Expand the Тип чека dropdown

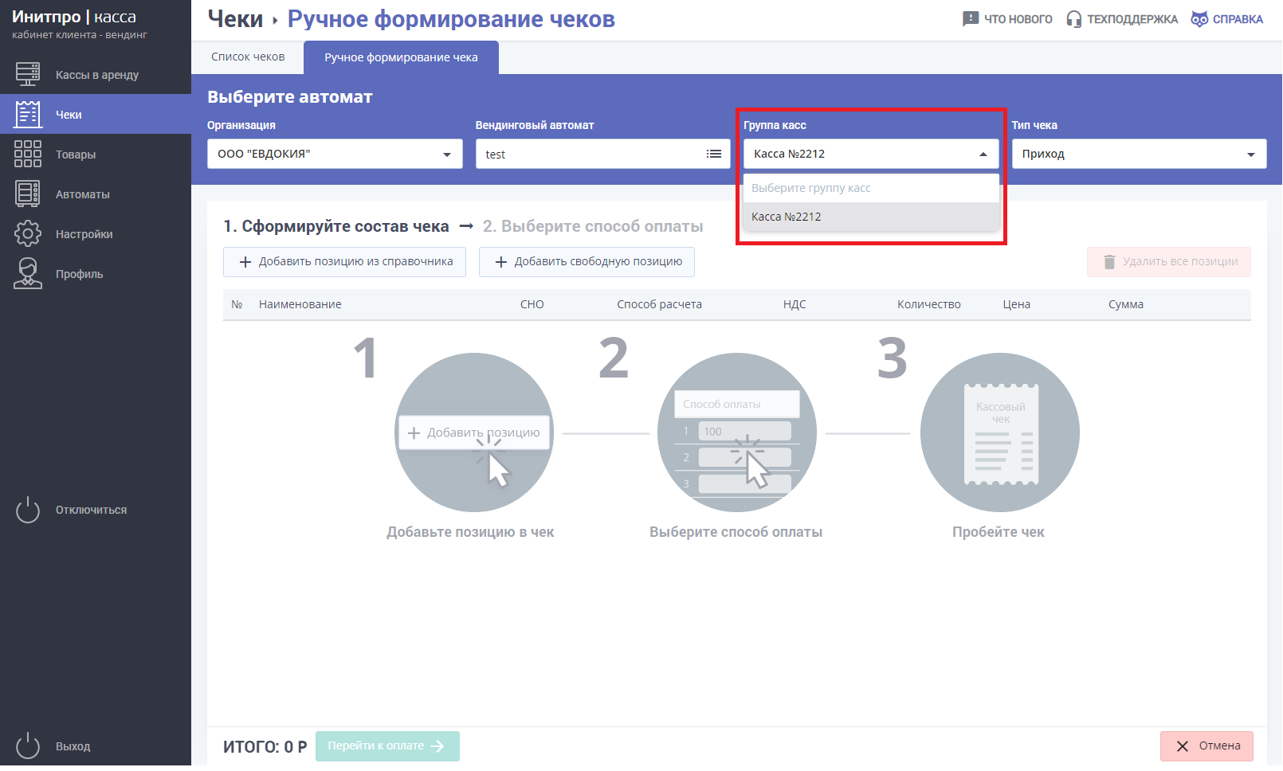click(1251, 155)
